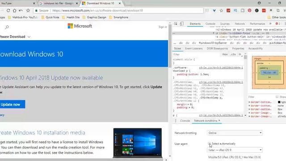Image resolution: width=286 pixels, height=161 pixels.
Task: Show more DevTools tabs with double chevron
Action: click(270, 24)
